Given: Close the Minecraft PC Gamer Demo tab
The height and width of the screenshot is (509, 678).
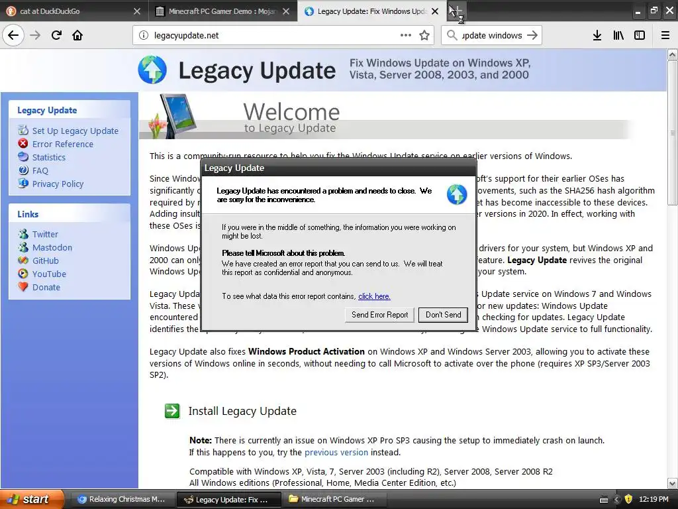Looking at the screenshot, I should point(286,11).
